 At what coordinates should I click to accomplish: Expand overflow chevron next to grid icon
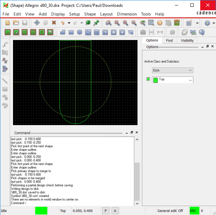click(x=197, y=23)
